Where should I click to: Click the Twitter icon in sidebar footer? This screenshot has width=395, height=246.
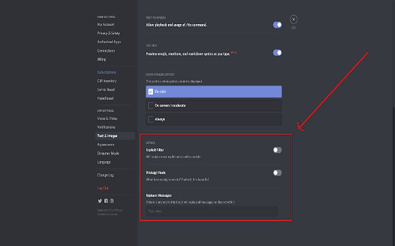coord(99,201)
